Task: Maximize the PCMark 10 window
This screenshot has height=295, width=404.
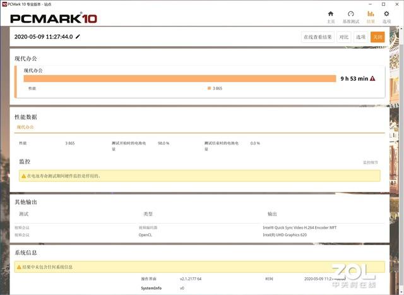Action: tap(383, 4)
